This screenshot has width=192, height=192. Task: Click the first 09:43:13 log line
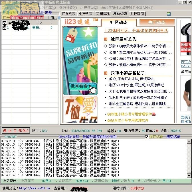(x=60, y=141)
